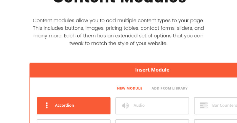Click the 'Audio' text label
Viewport: 237px width, 123px height.
139,105
